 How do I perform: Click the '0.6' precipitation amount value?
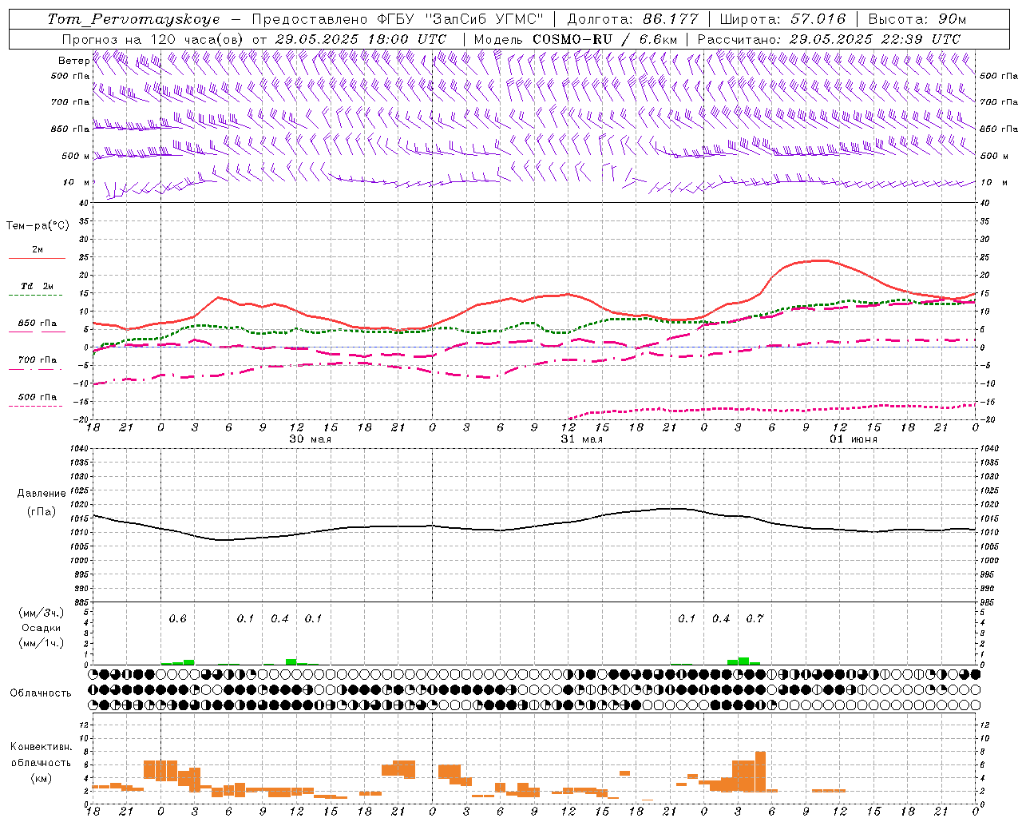[x=177, y=619]
